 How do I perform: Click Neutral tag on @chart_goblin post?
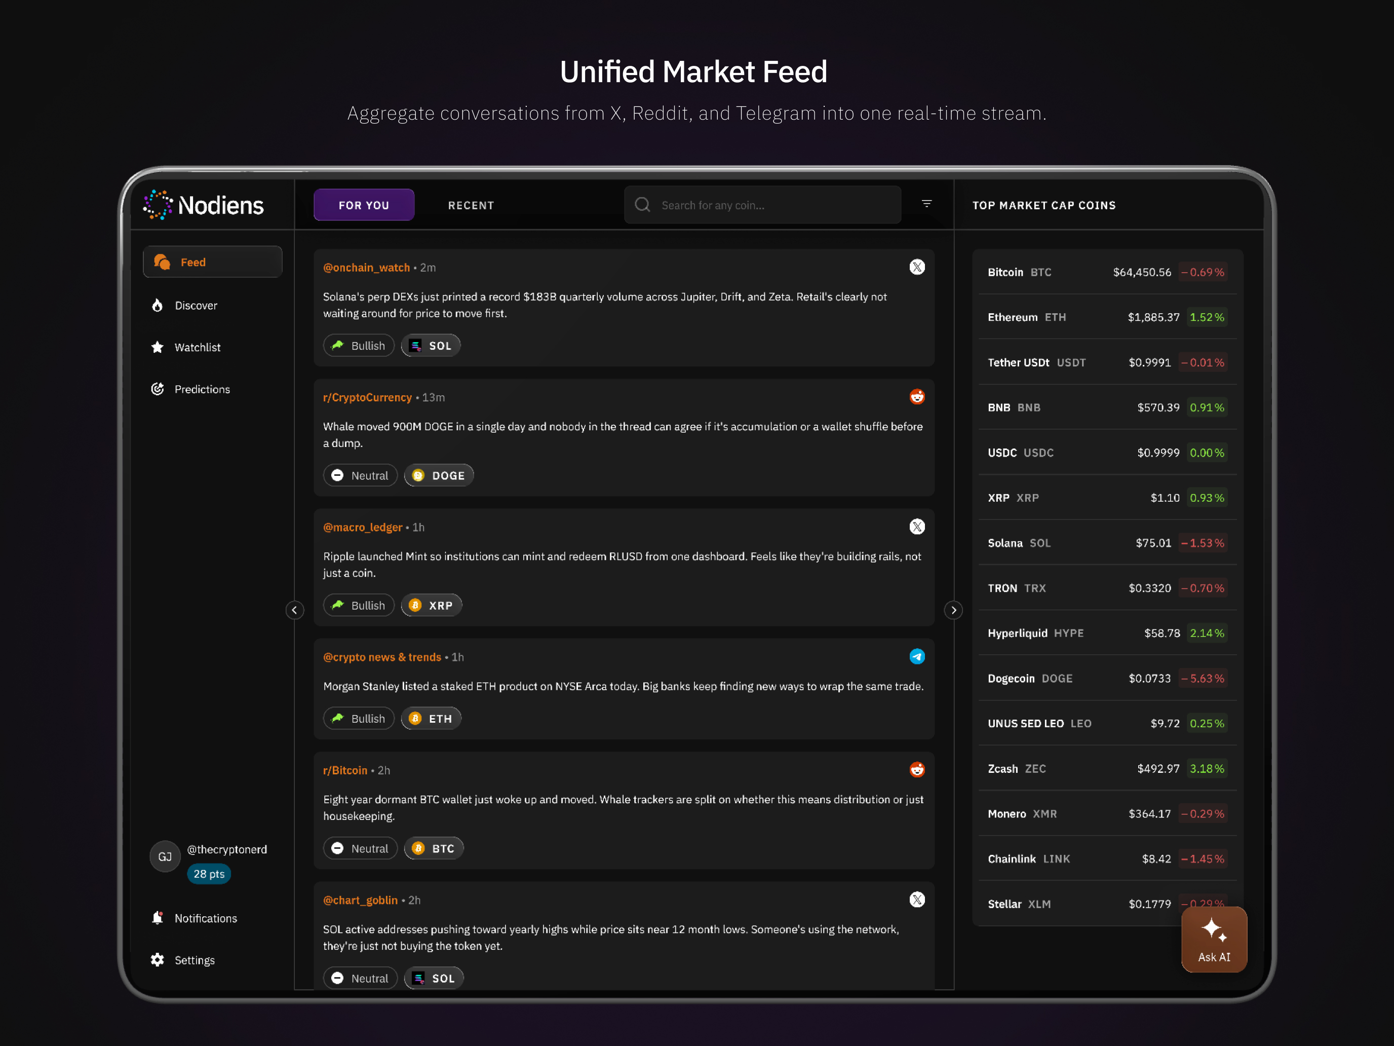click(x=360, y=978)
